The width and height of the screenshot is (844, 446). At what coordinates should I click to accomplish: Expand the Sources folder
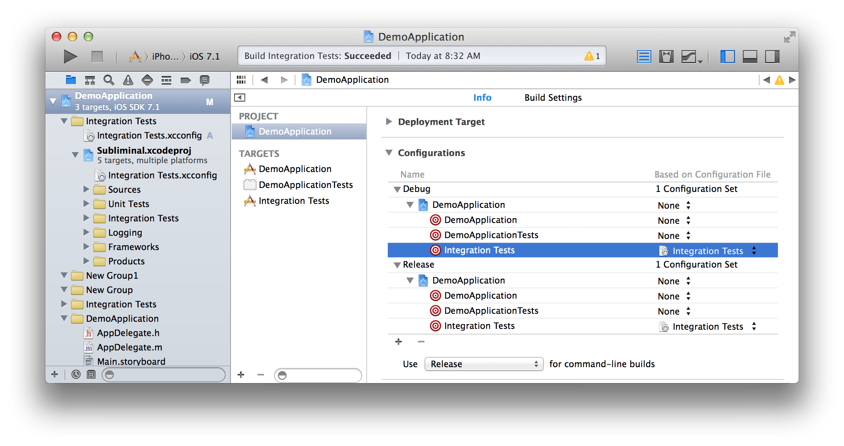pos(86,190)
